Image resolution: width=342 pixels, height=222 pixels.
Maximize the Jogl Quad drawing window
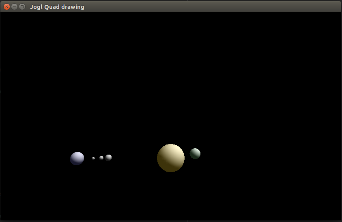click(x=22, y=7)
